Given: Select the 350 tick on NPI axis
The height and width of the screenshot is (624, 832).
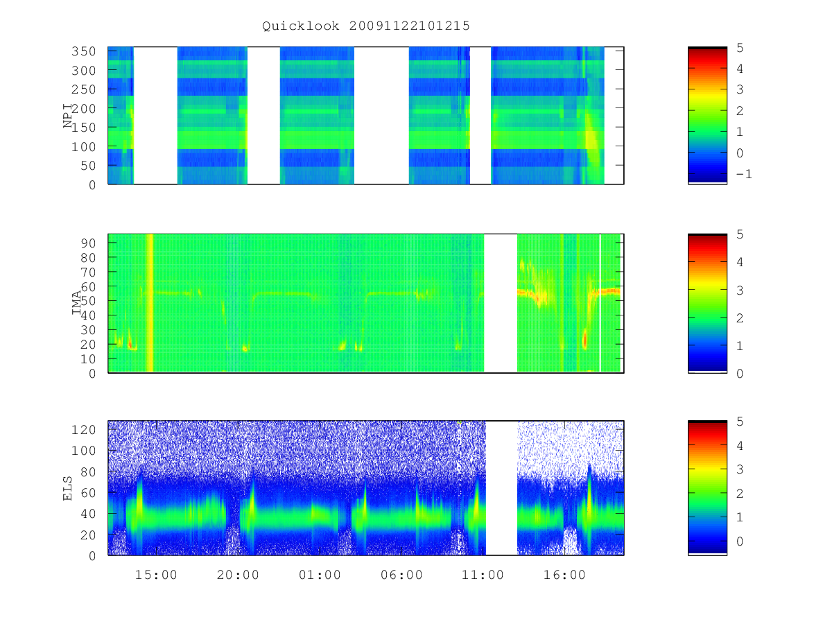Looking at the screenshot, I should click(x=85, y=51).
